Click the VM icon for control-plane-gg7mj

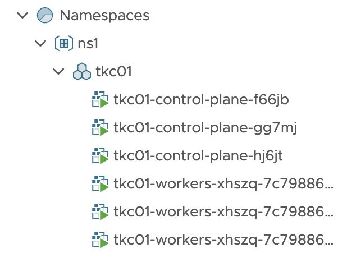click(x=100, y=127)
